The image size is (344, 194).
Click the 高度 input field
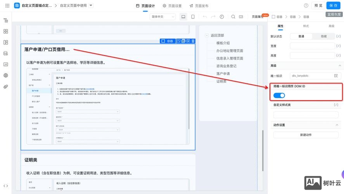point(313,55)
